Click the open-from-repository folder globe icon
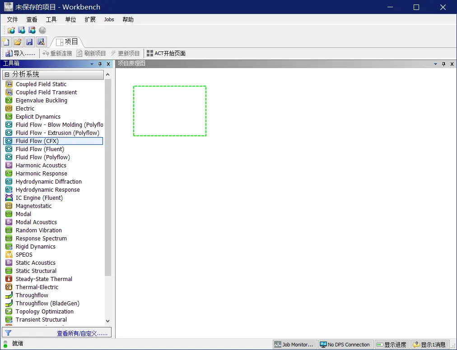The image size is (457, 350). click(11, 30)
